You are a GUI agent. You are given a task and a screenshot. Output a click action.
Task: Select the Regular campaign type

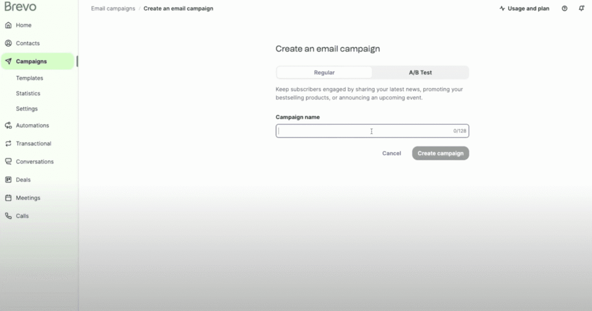tap(324, 73)
